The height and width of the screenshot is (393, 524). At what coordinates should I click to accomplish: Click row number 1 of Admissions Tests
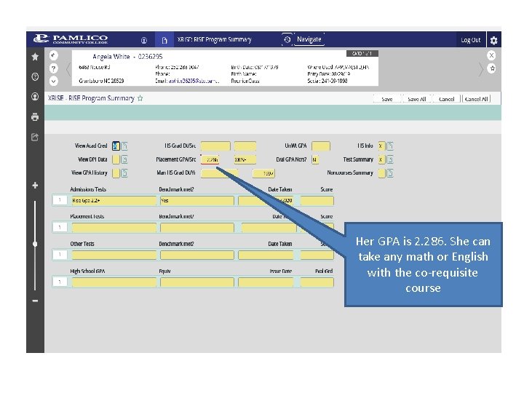pos(60,200)
